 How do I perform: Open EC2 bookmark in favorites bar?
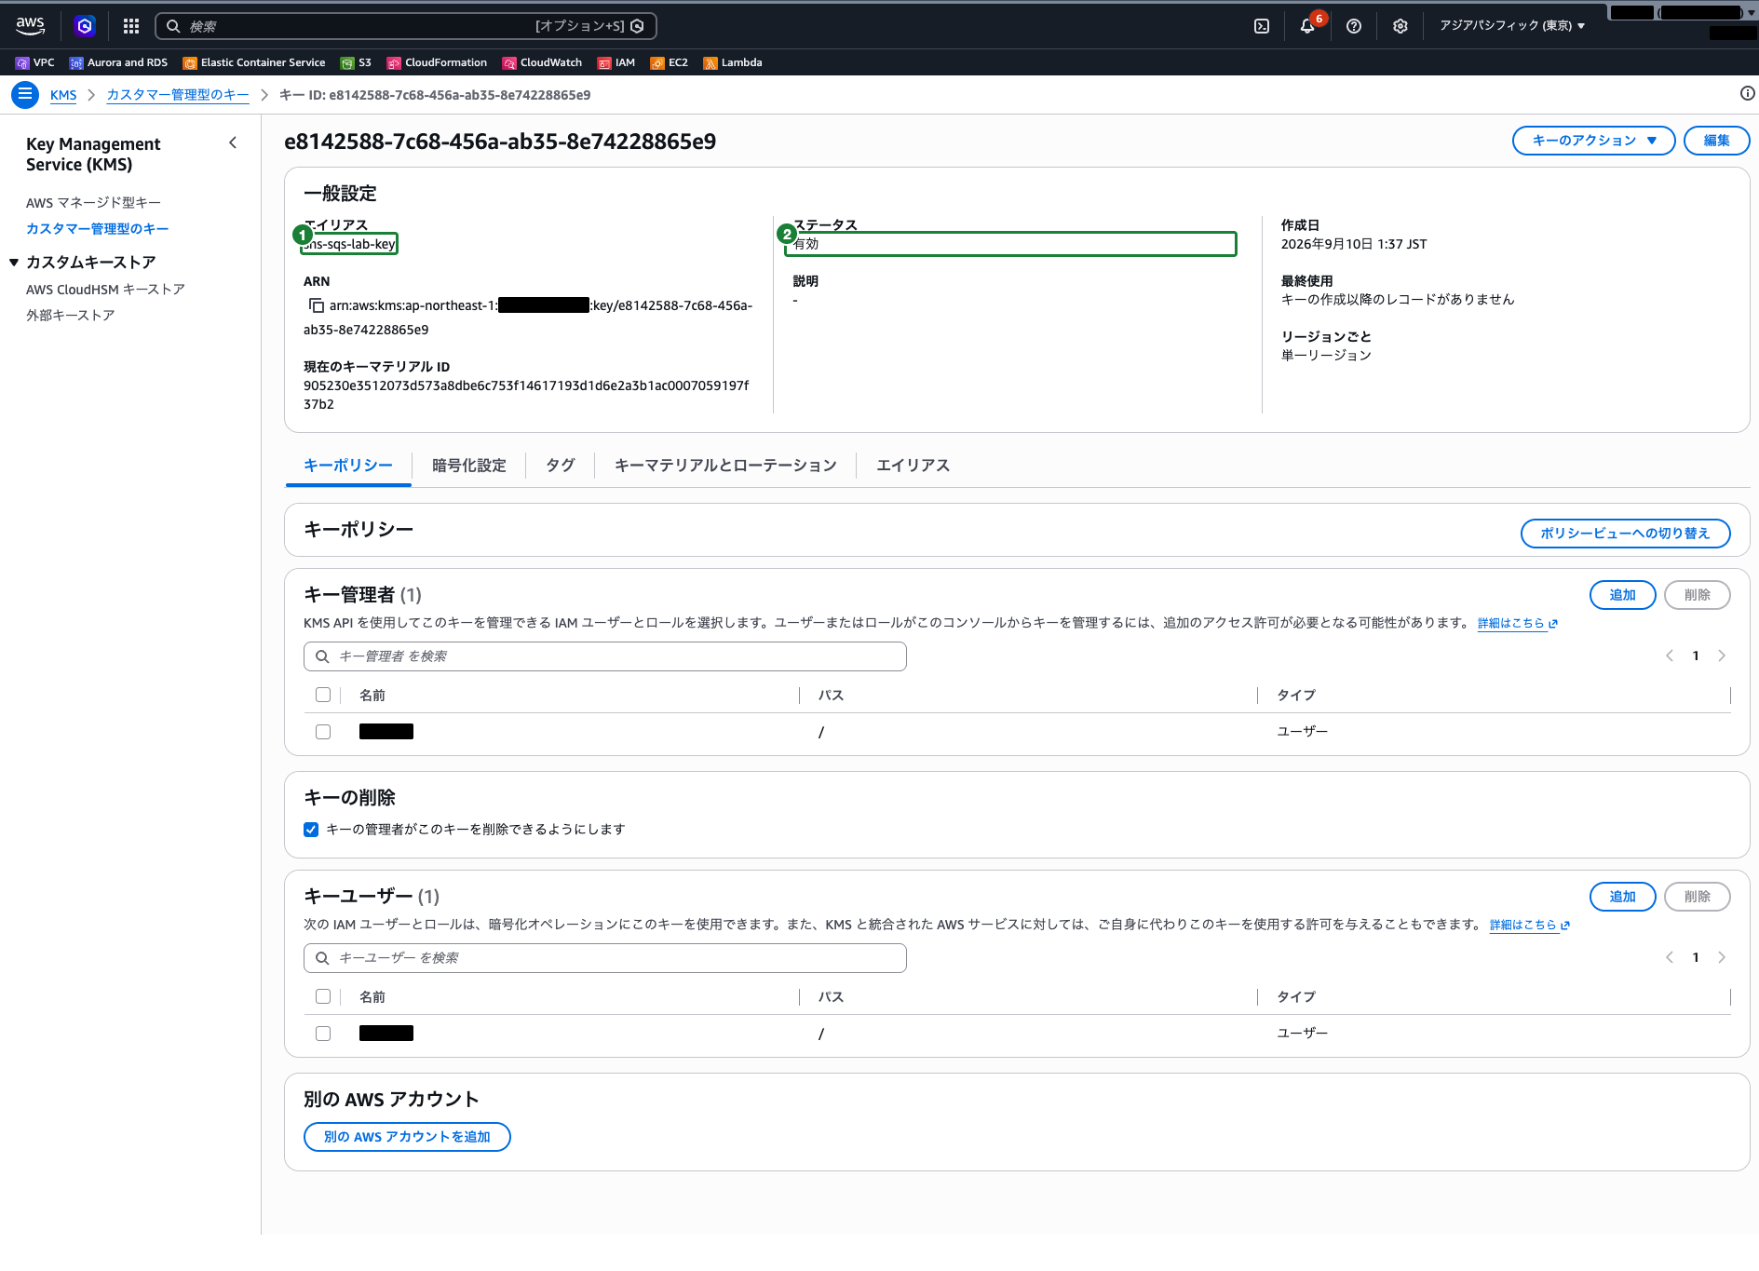pos(669,62)
